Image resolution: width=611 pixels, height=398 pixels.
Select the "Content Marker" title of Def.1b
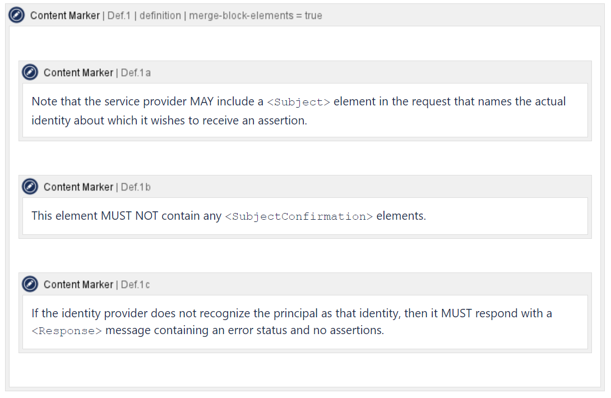78,187
